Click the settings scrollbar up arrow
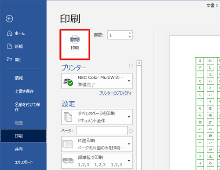Viewport: 220px width, 170px height. 139,63
